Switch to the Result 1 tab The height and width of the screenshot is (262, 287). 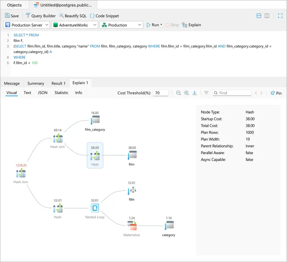click(x=58, y=83)
